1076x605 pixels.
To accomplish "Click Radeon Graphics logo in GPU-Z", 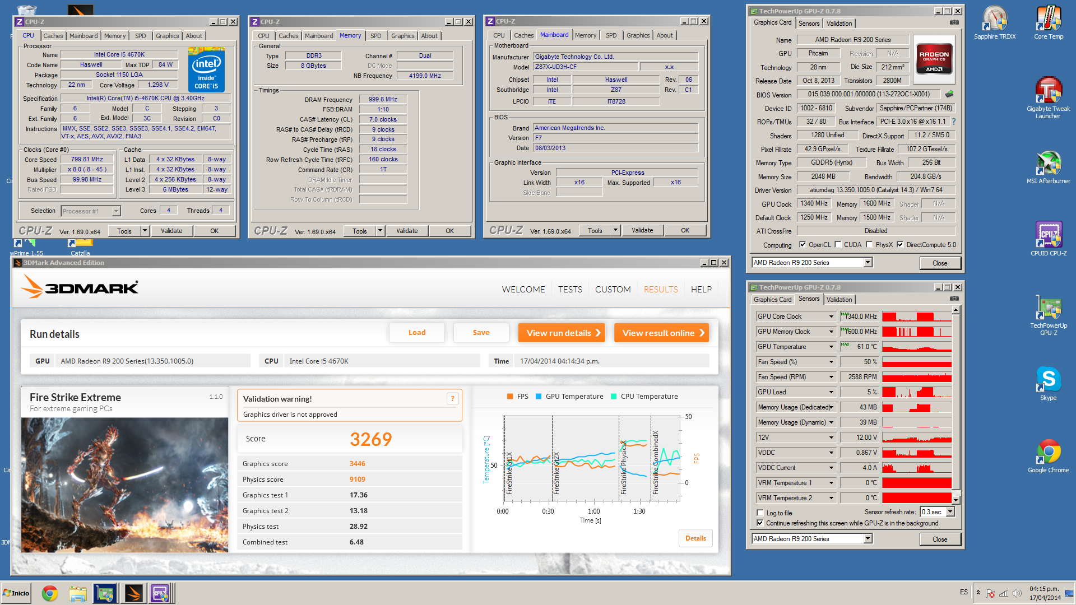I will click(x=934, y=59).
